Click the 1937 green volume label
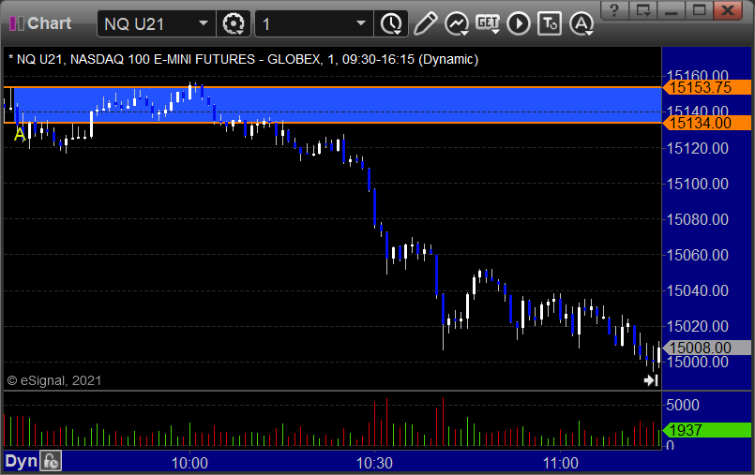The height and width of the screenshot is (475, 755). 706,430
